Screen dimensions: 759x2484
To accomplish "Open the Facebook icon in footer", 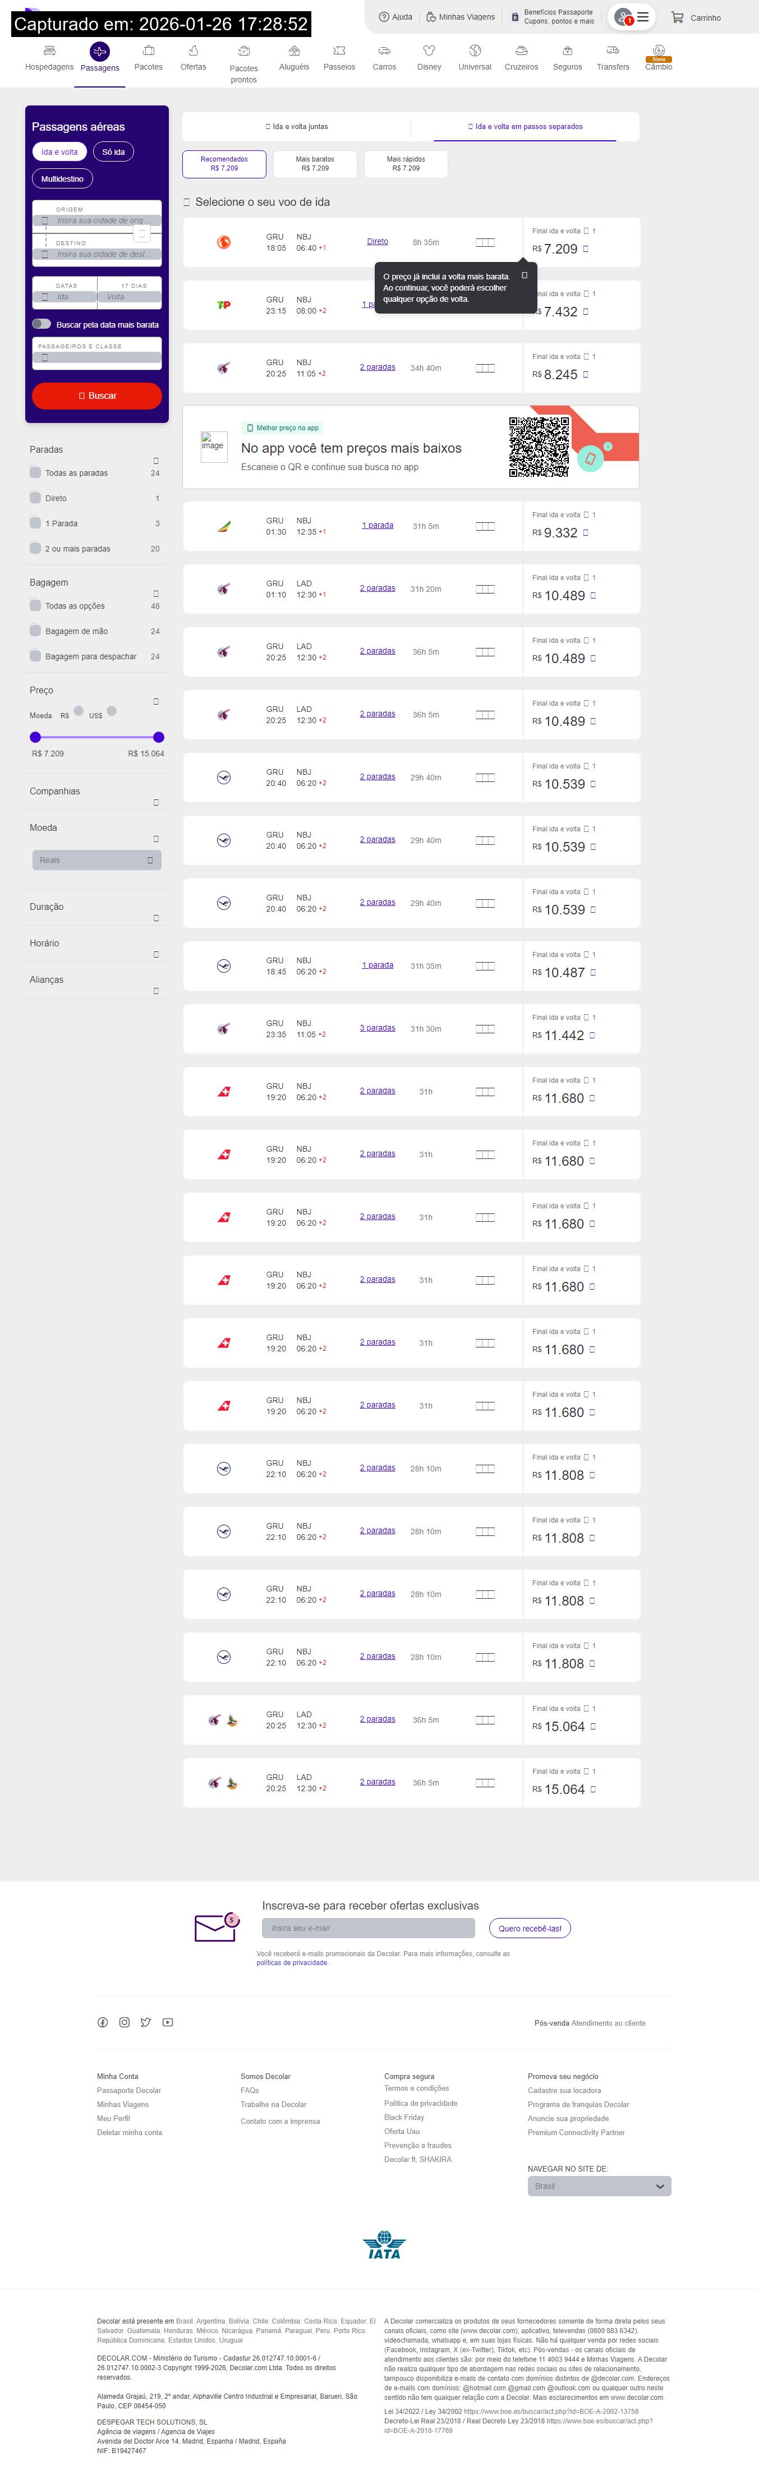I will [x=102, y=2022].
